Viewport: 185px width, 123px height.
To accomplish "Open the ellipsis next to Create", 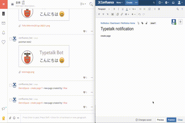I will pyautogui.click(x=136, y=2).
